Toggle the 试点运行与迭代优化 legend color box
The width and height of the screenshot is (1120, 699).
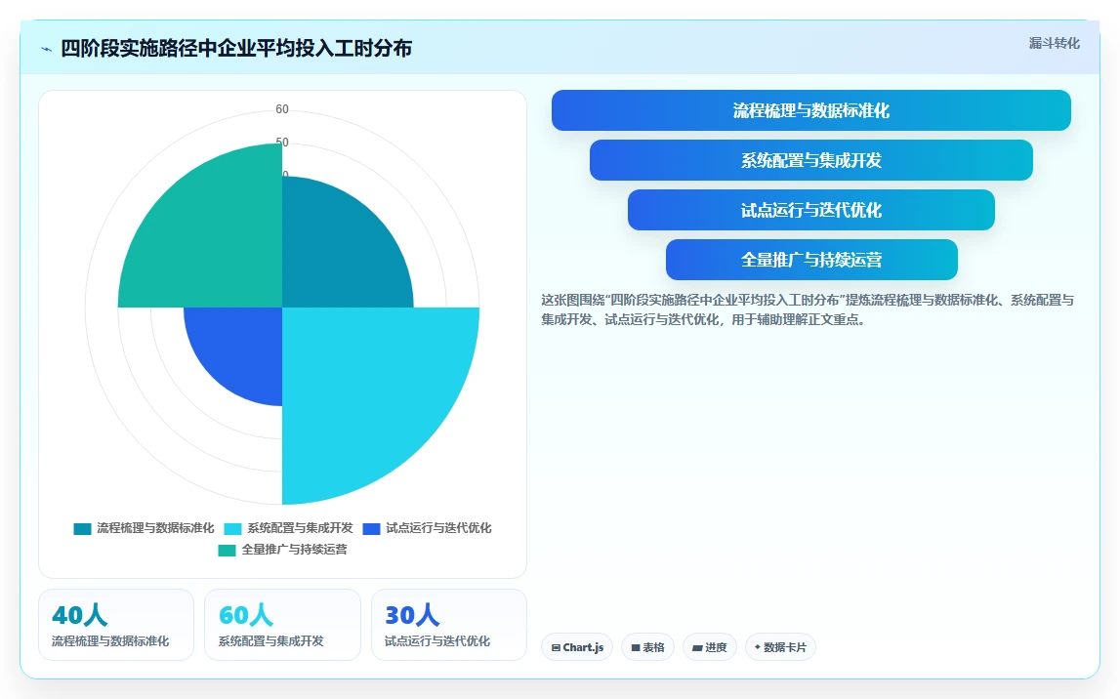tap(371, 529)
